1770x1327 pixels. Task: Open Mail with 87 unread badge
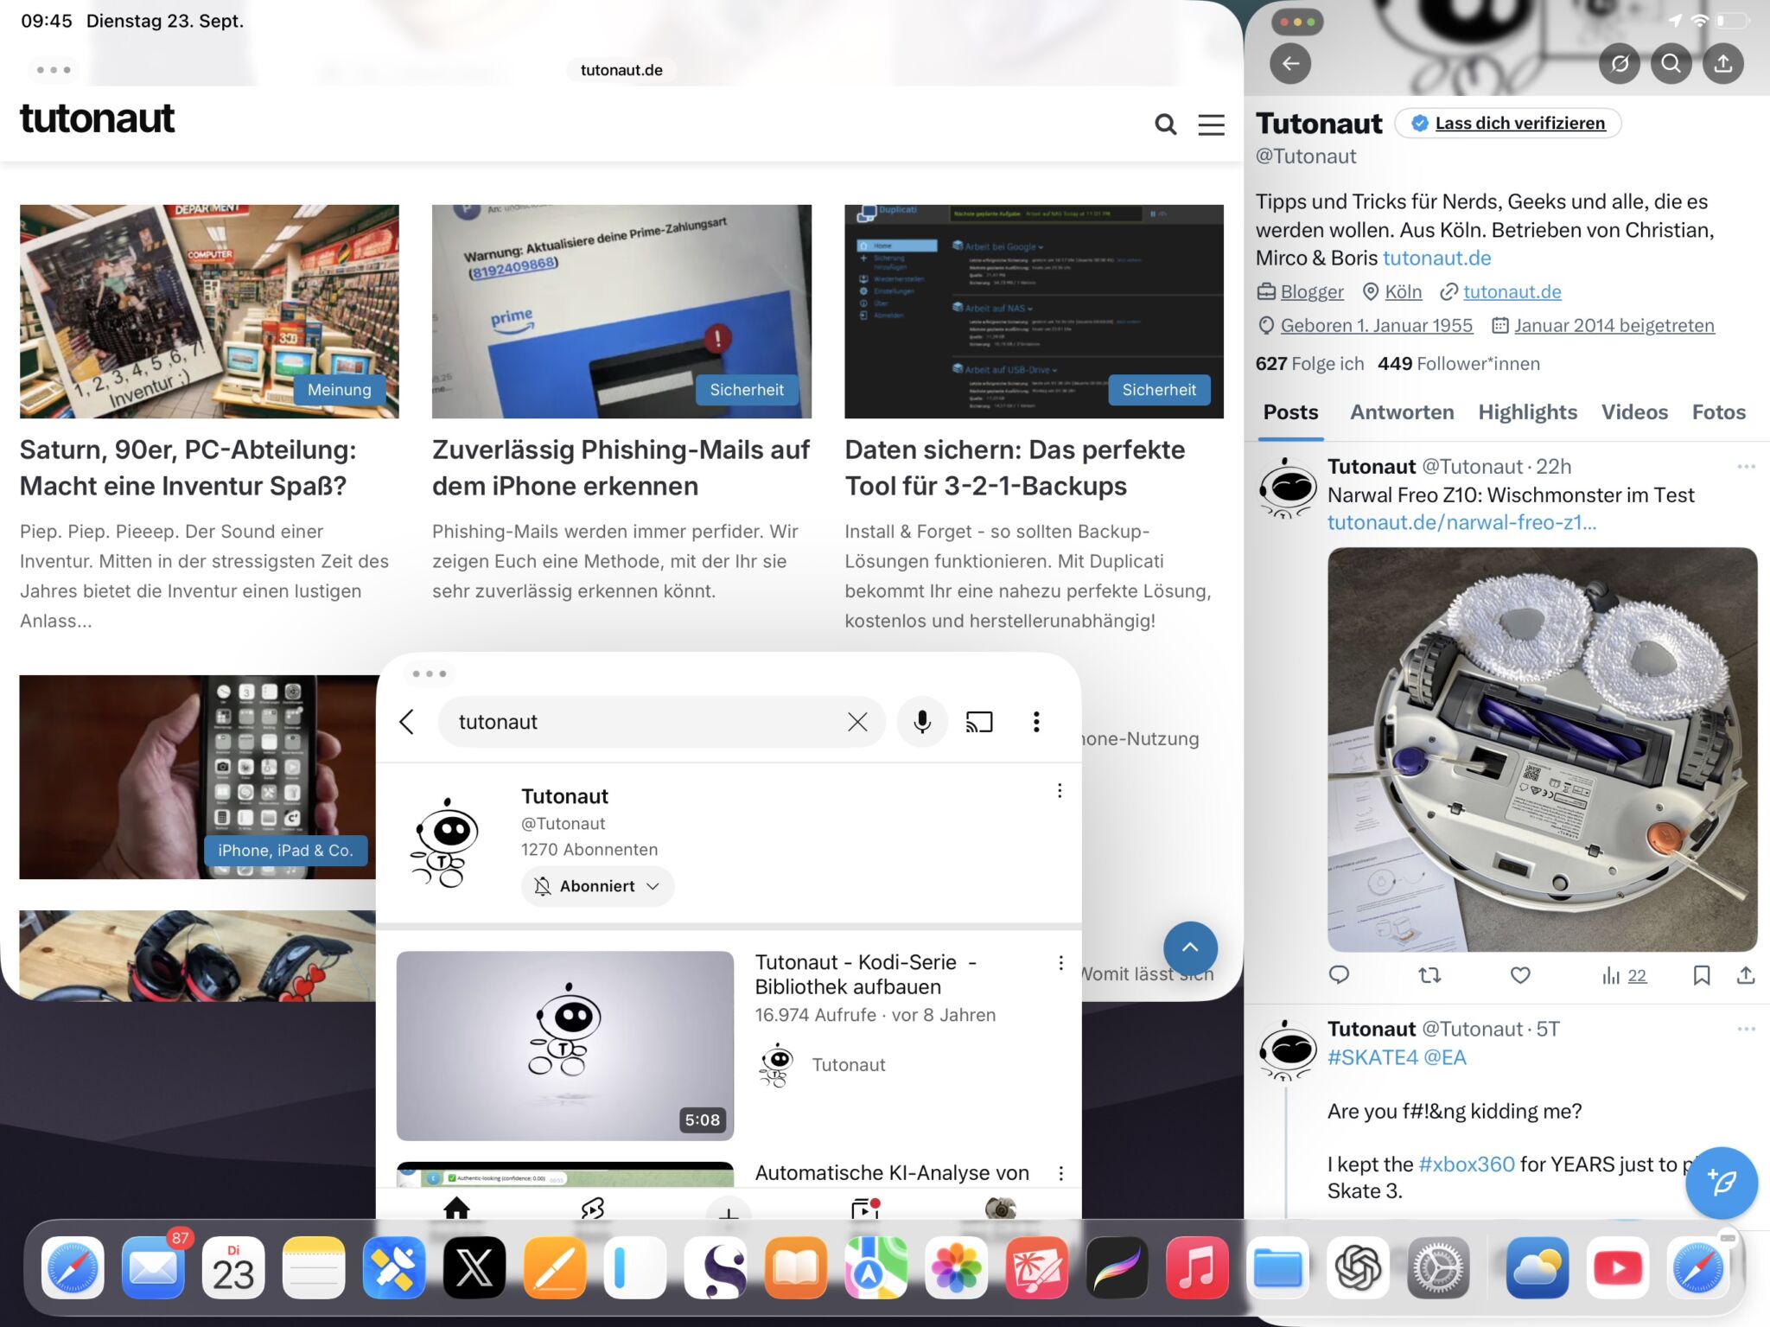click(x=153, y=1268)
